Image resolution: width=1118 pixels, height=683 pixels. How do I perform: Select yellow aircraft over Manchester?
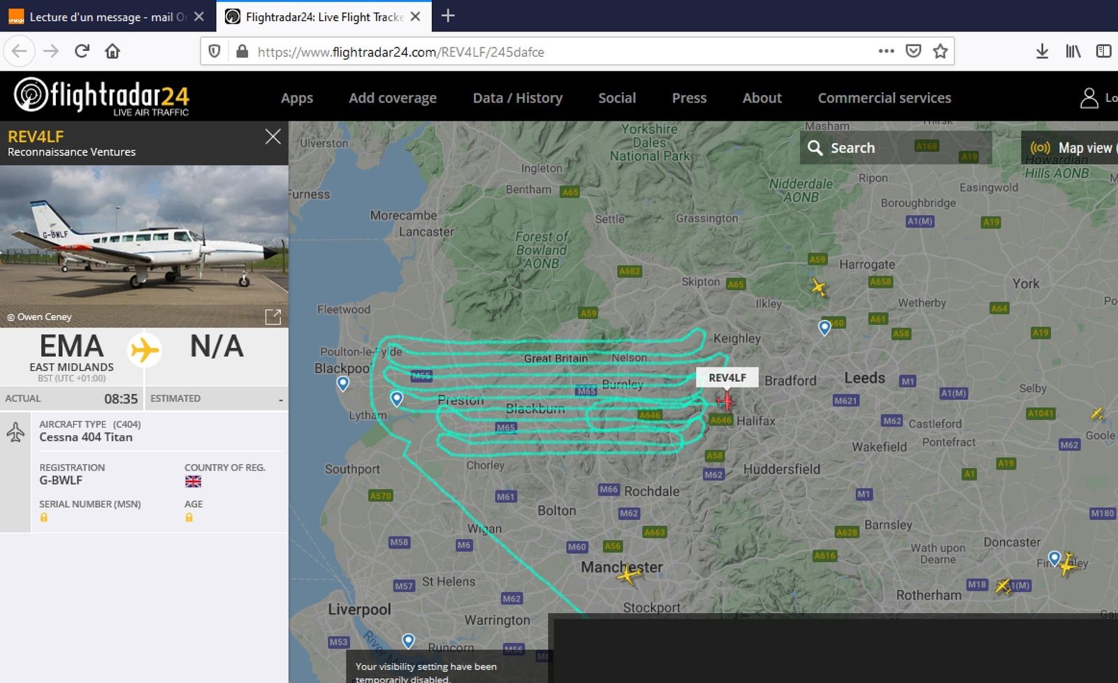pyautogui.click(x=628, y=575)
